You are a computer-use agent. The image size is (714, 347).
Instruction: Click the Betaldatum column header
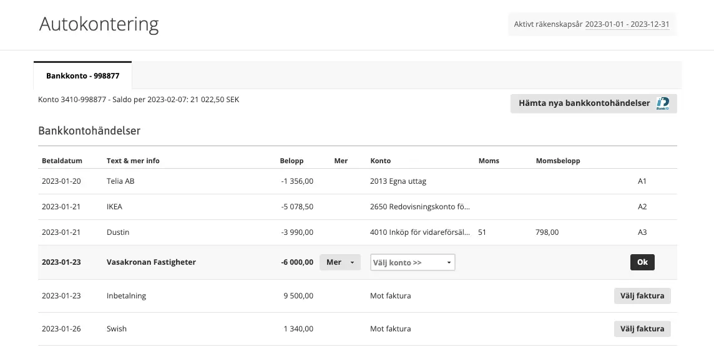click(x=62, y=161)
